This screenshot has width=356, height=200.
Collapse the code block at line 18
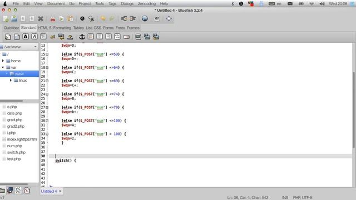[47, 68]
